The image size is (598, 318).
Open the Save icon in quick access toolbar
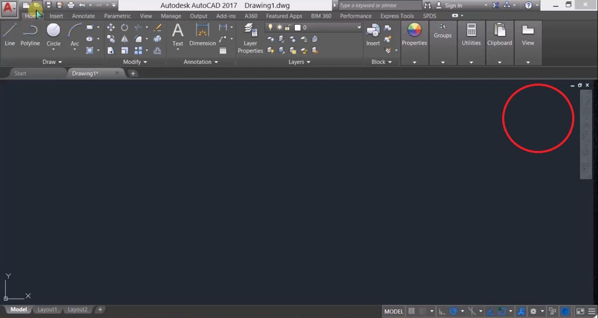click(48, 5)
